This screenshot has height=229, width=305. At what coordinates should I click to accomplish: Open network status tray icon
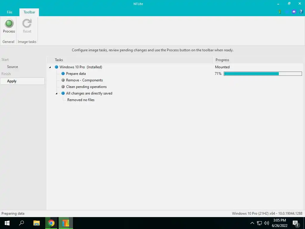point(259,223)
